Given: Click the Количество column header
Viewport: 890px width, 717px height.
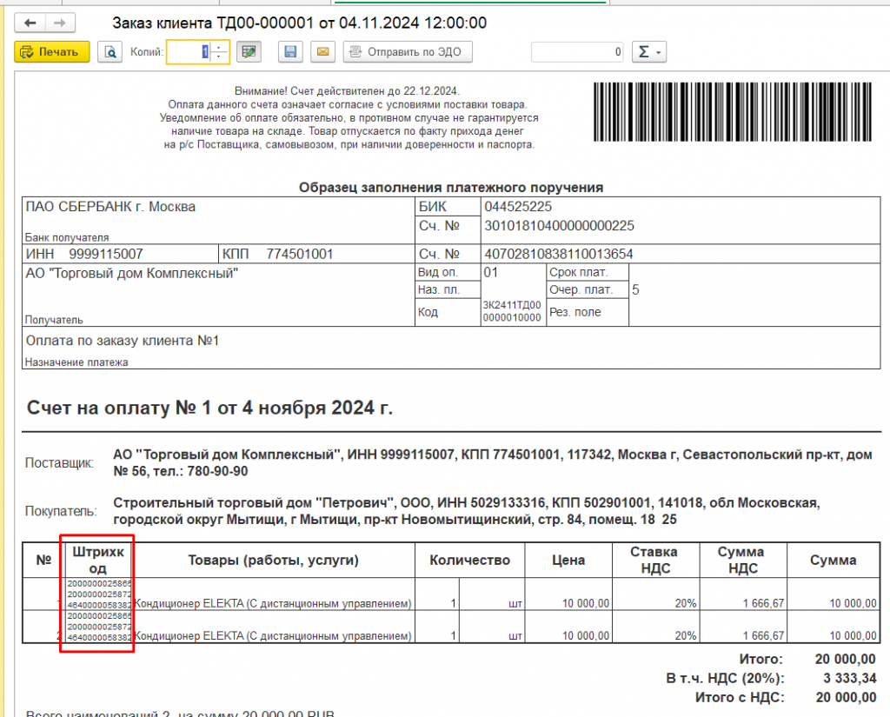Looking at the screenshot, I should click(x=470, y=561).
